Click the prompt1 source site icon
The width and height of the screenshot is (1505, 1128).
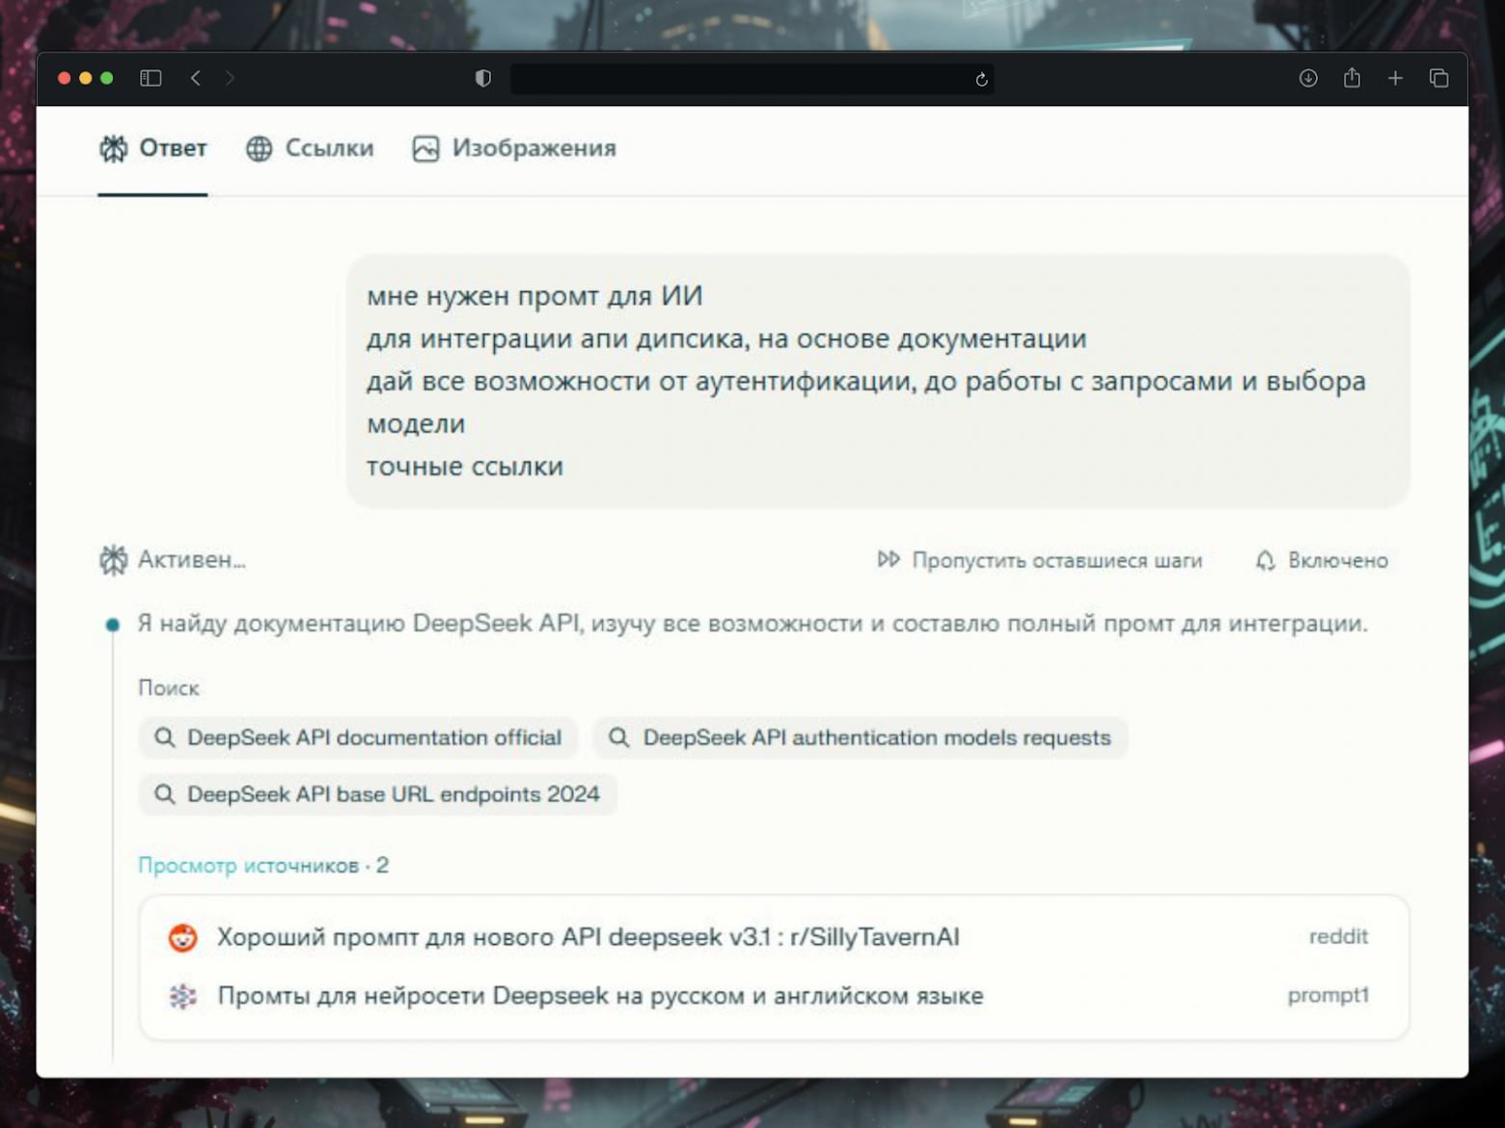[183, 995]
